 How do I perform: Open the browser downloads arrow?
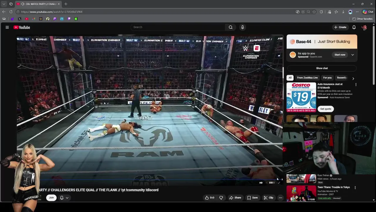click(x=343, y=12)
